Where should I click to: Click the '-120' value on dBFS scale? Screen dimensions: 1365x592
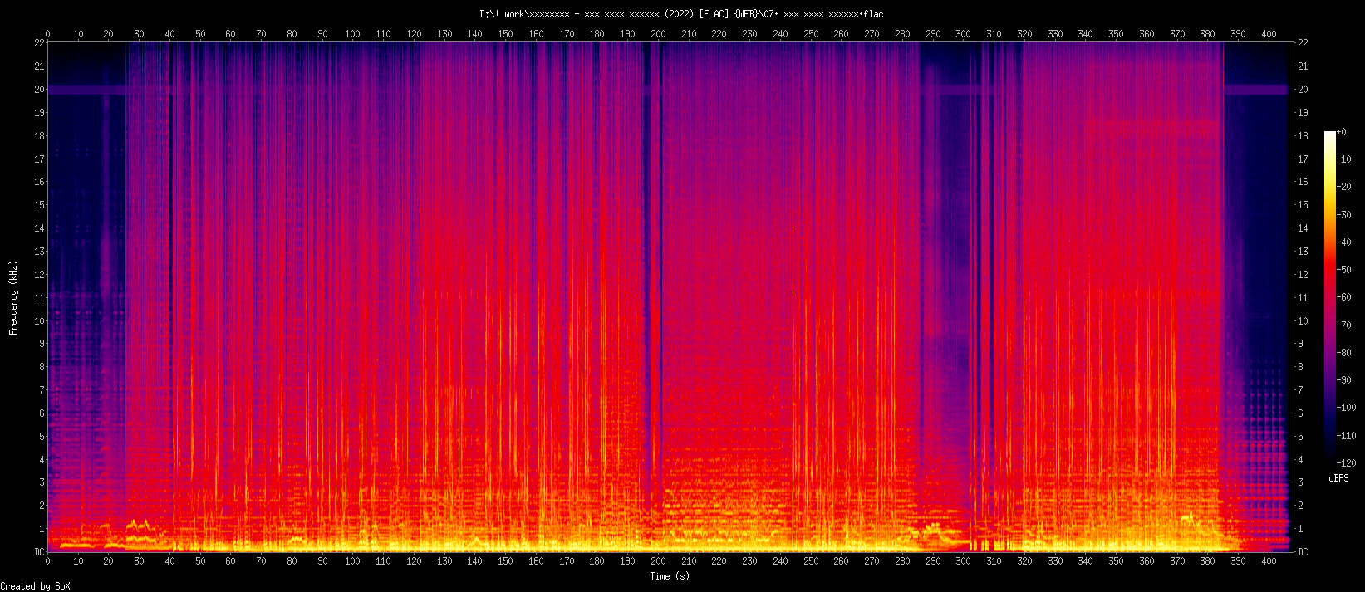1347,463
